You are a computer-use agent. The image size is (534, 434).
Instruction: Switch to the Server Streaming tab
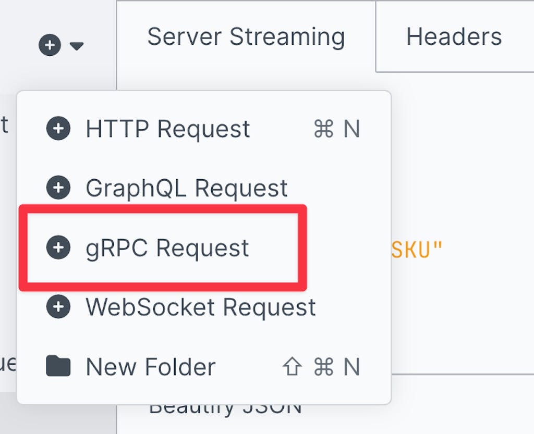(246, 37)
